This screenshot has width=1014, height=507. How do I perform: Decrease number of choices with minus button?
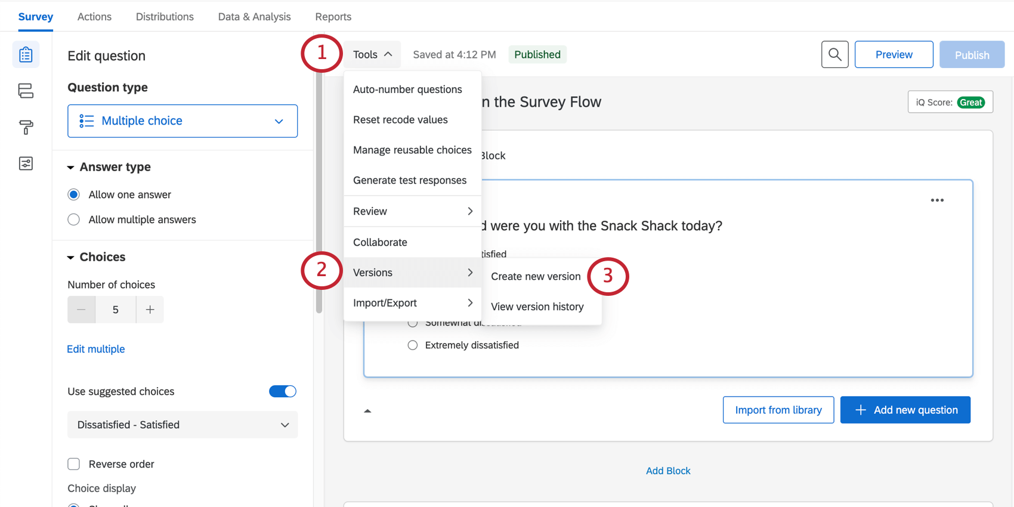point(82,310)
